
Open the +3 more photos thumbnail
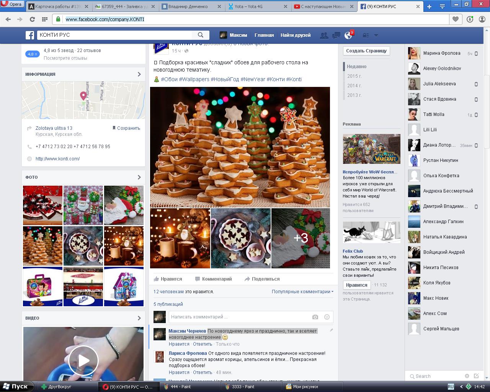(x=301, y=238)
